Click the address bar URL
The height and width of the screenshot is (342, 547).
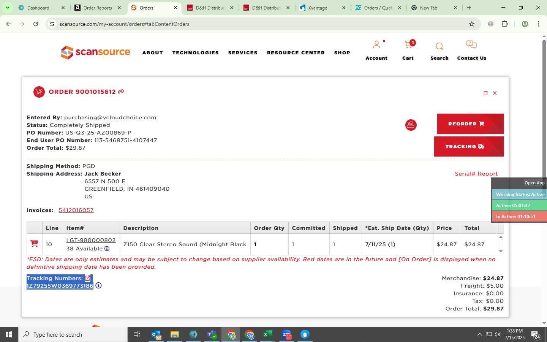124,24
